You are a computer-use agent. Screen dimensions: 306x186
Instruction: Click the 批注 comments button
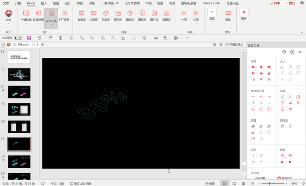pos(290,3)
